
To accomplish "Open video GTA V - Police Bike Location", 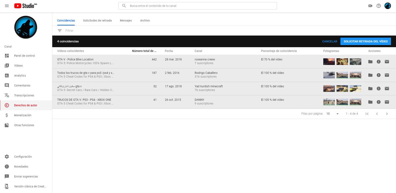I will click(x=75, y=59).
